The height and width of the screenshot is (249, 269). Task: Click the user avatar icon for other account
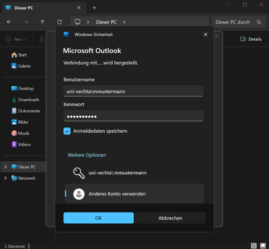(x=79, y=194)
